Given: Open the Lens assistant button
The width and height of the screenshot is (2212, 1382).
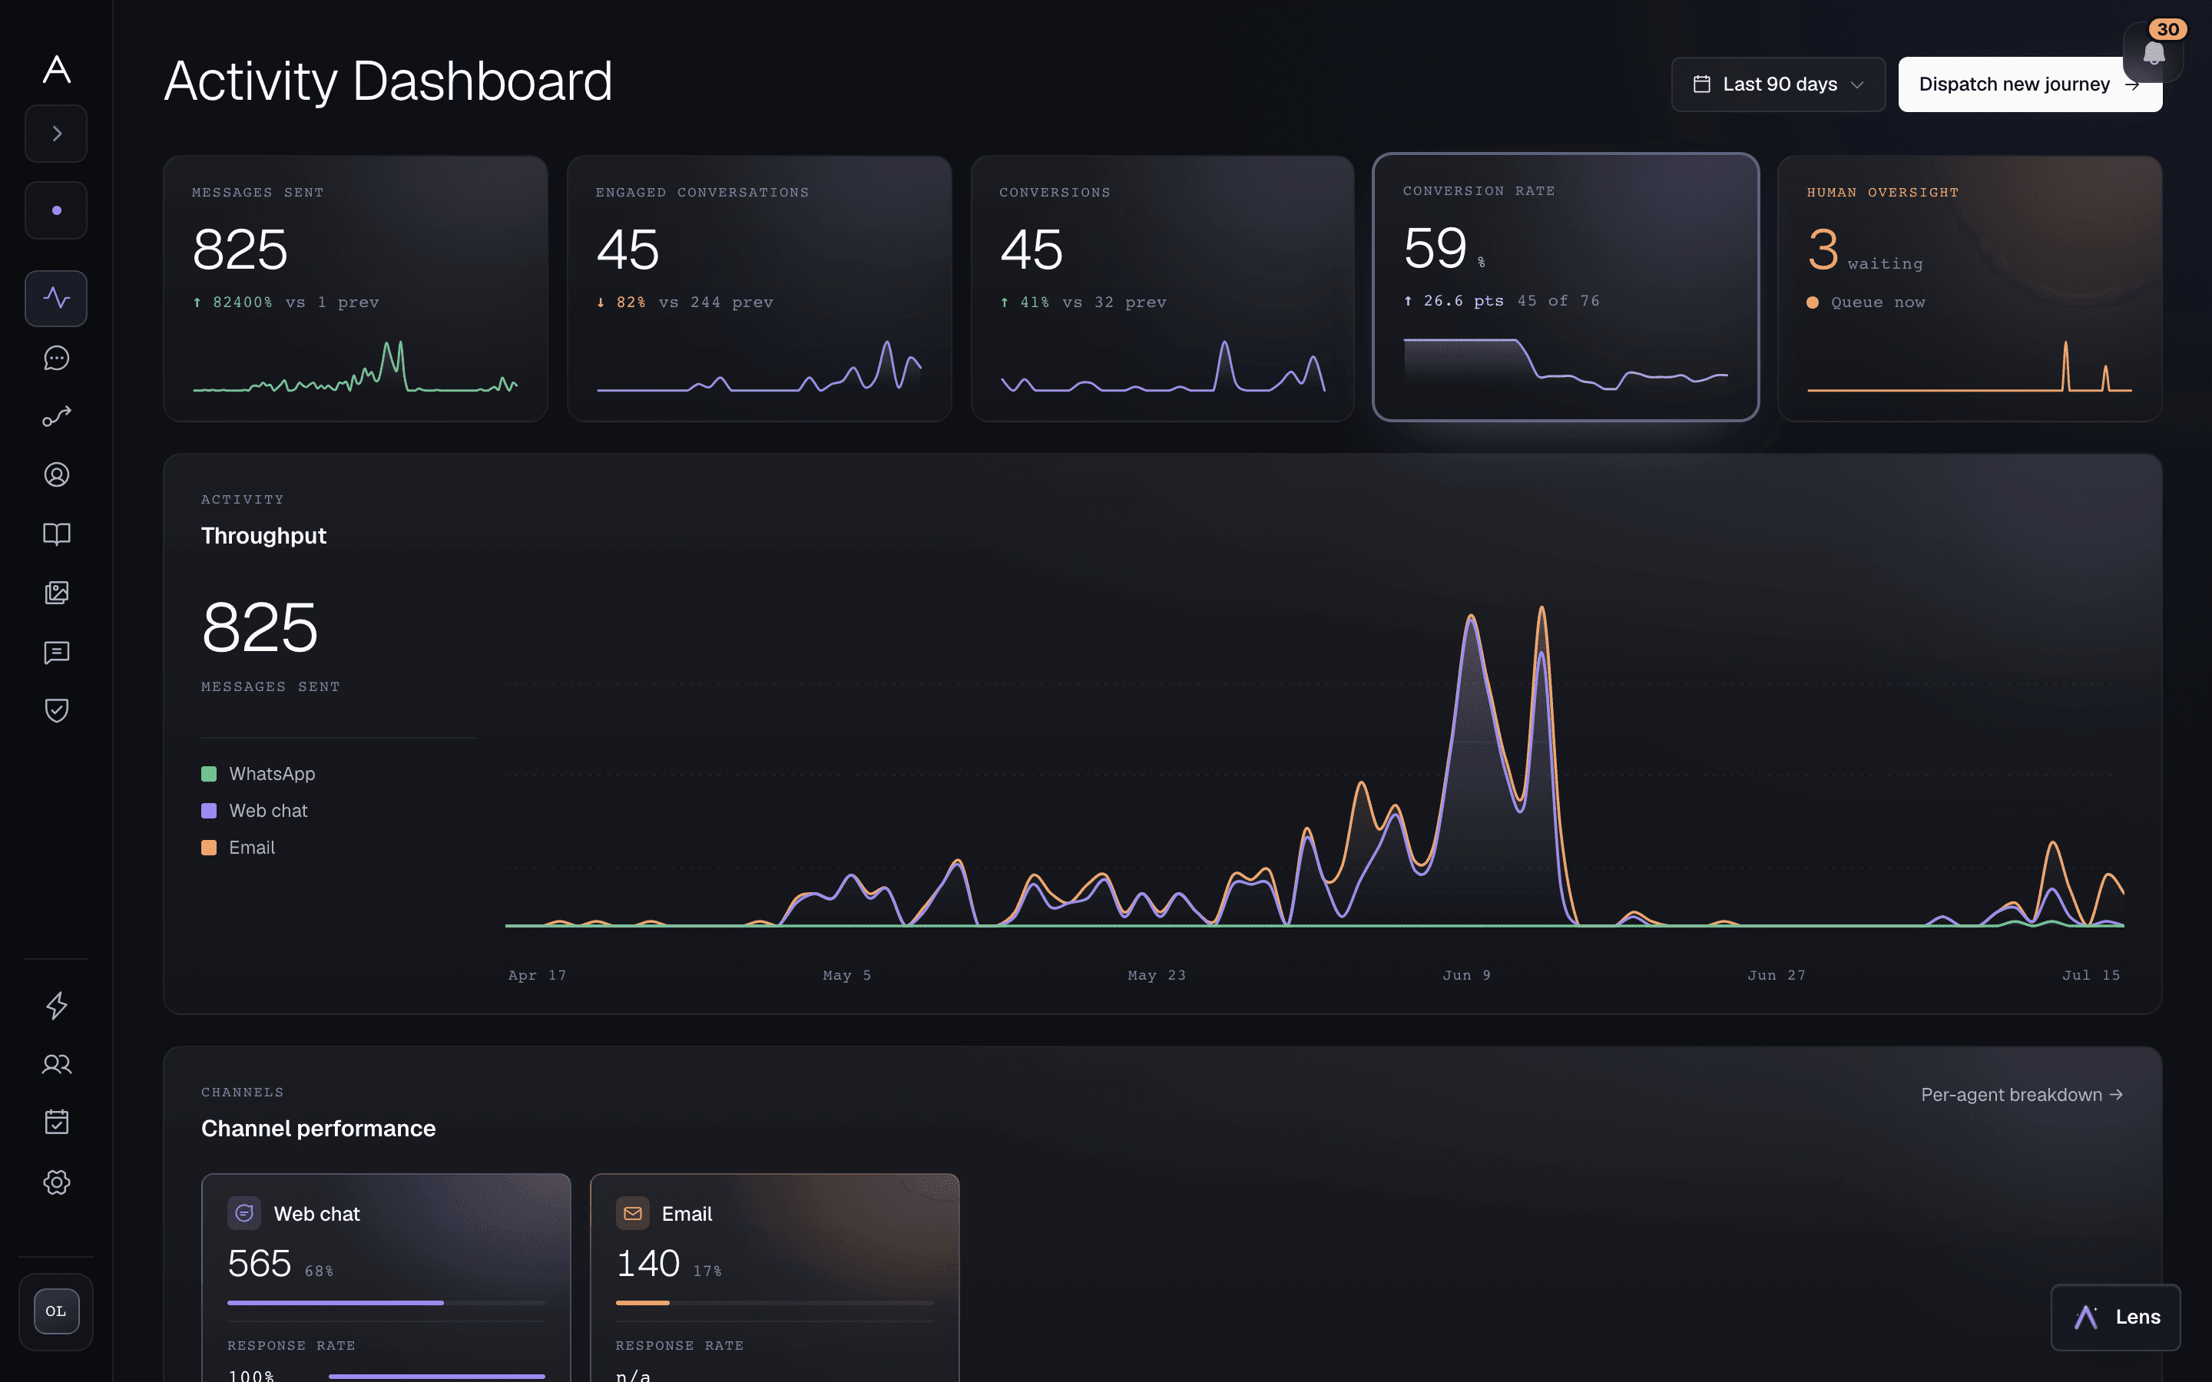Looking at the screenshot, I should [x=2115, y=1317].
